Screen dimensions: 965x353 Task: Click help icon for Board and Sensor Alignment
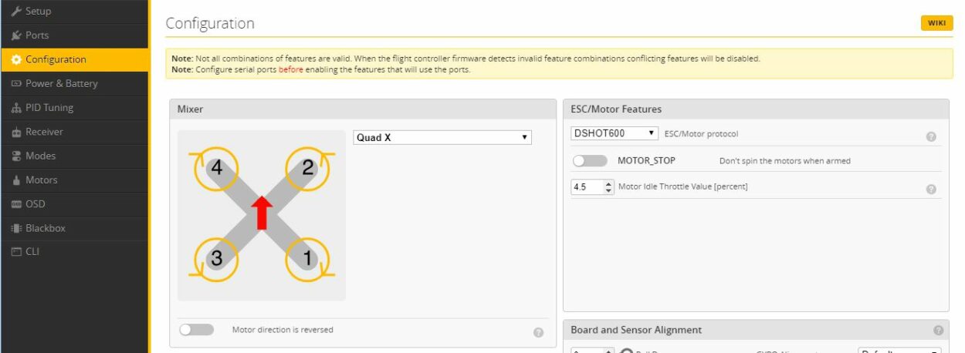click(938, 330)
